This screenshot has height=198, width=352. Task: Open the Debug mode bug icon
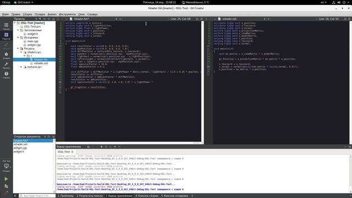pos(6,55)
